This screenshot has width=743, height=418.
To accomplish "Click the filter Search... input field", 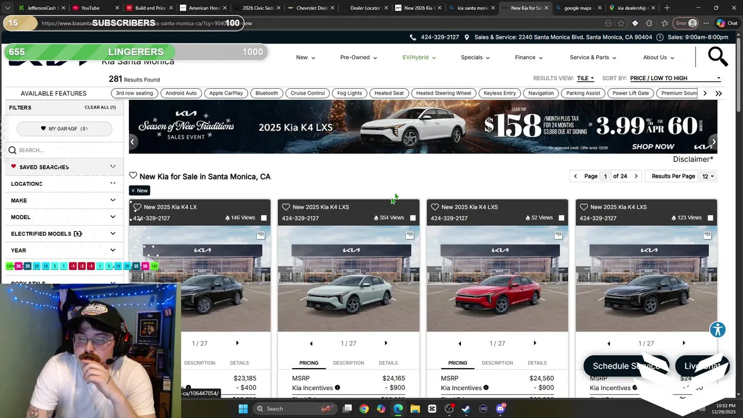I will [64, 150].
